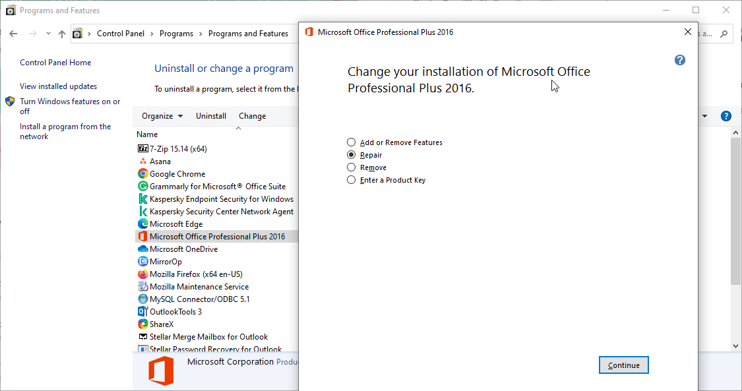Click the Mozilla Maintenance Service icon
The image size is (742, 391).
point(142,287)
